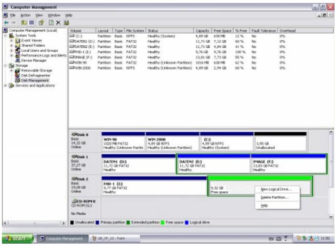Click the Delete X toolbar icon
The height and width of the screenshot is (246, 335).
pos(58,22)
